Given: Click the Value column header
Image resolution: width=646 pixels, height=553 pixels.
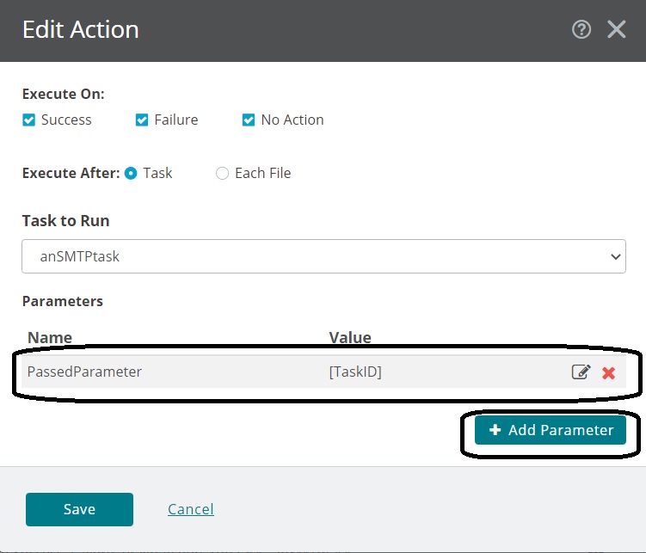Looking at the screenshot, I should (x=350, y=337).
